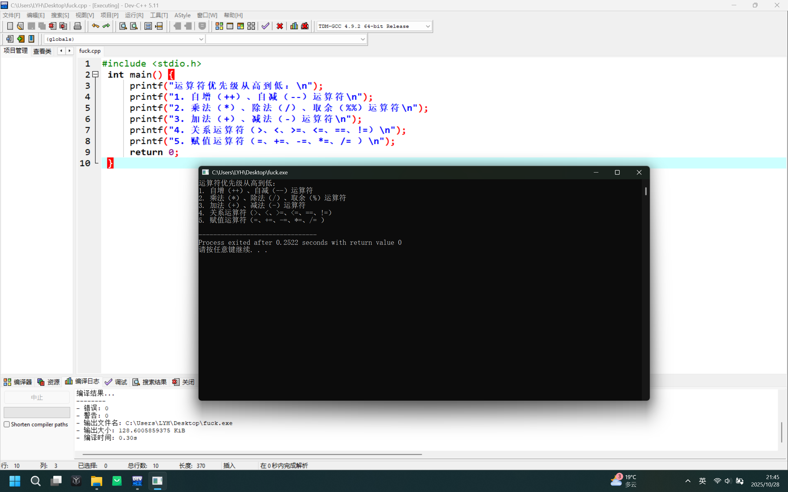Click the red X stop execution icon

pyautogui.click(x=279, y=26)
